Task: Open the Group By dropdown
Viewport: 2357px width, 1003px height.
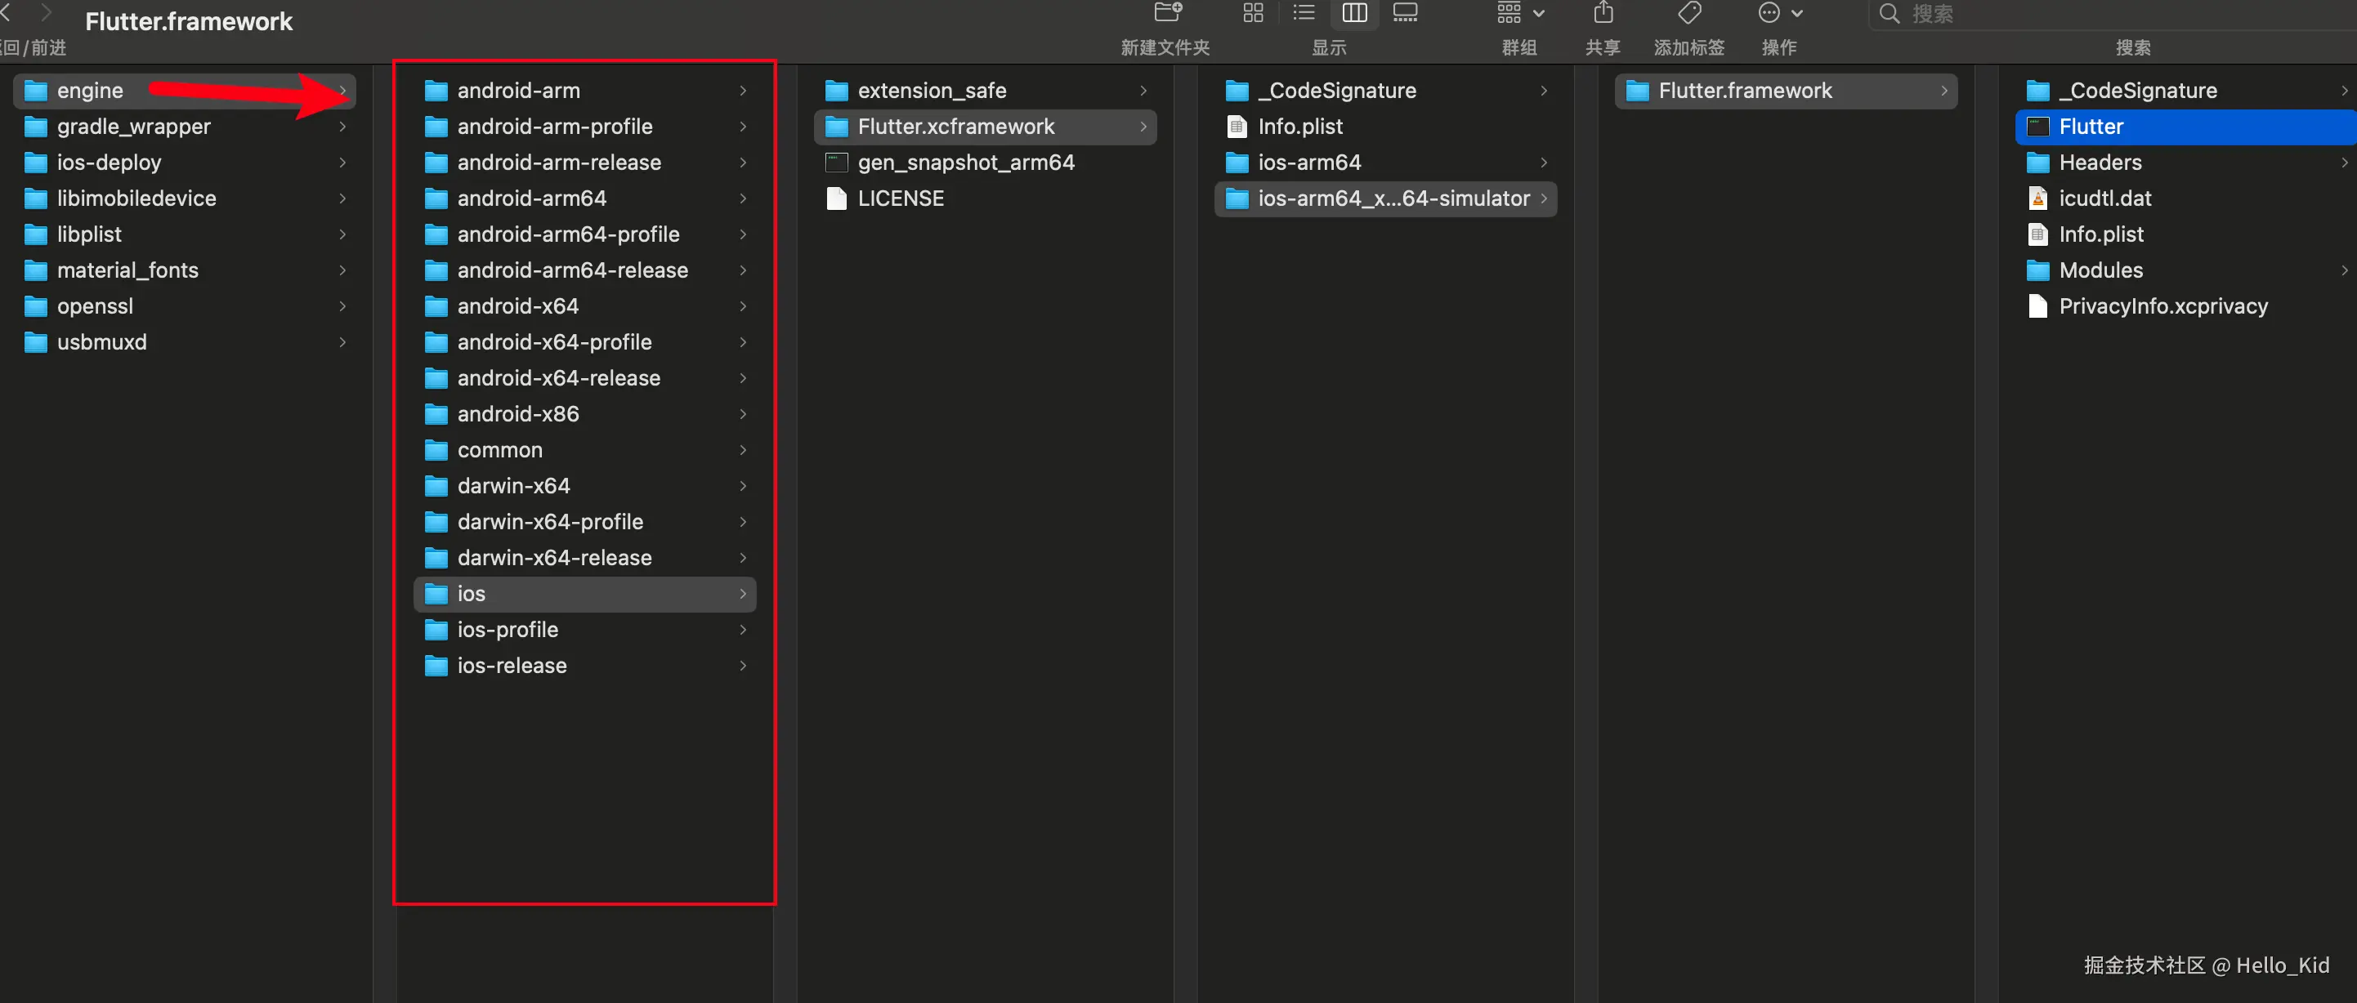Action: coord(1520,13)
